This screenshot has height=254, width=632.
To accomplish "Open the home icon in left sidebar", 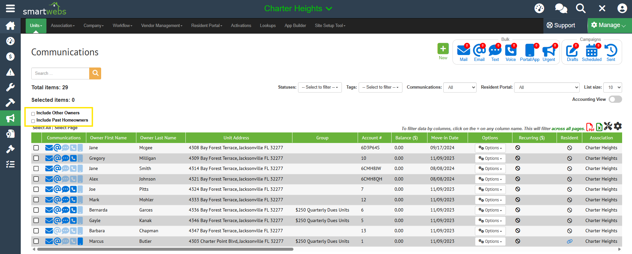I will [10, 25].
